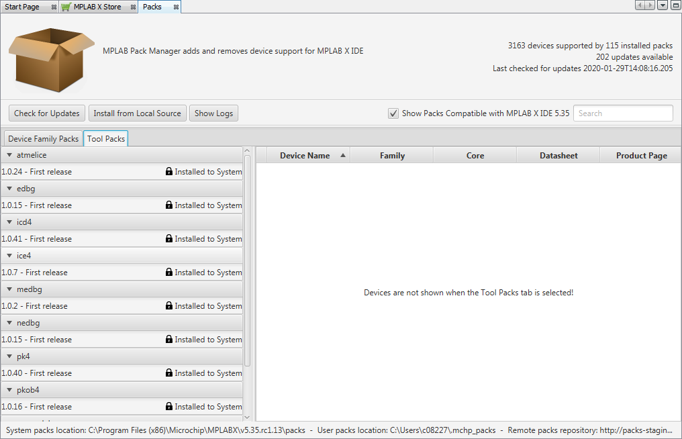Screen dimensions: 682x439
Task: Click the sort arrow on Device Name header
Action: pyautogui.click(x=342, y=155)
